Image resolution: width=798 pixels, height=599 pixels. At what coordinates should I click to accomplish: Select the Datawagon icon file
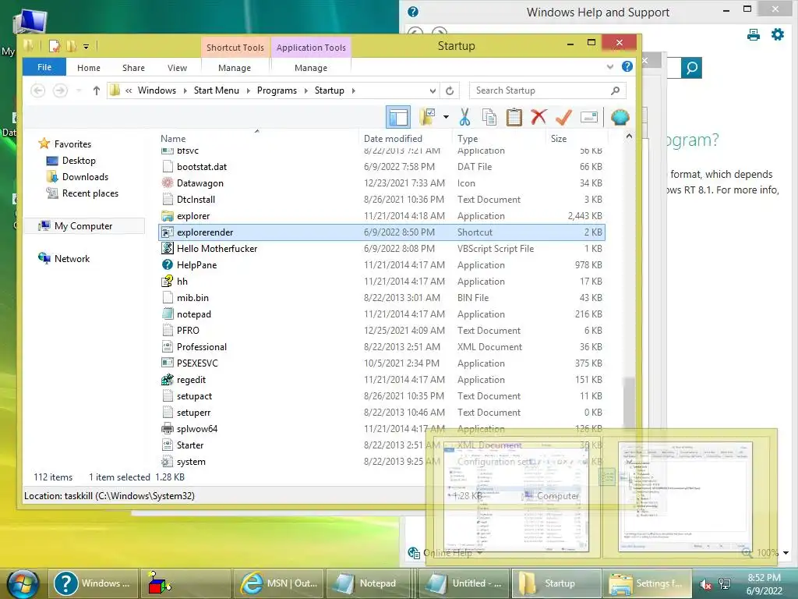click(382, 183)
